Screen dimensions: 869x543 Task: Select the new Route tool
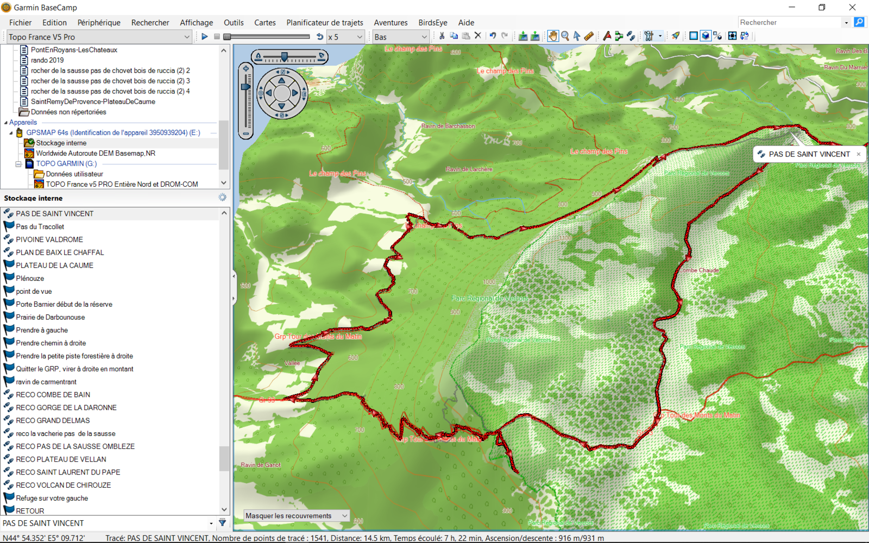[619, 36]
